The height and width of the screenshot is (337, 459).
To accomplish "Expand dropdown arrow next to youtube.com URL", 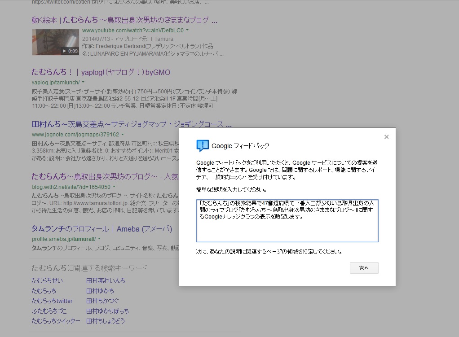I will (187, 30).
